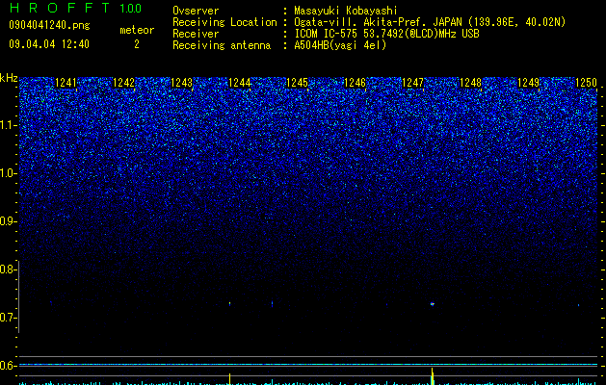
Task: Click the meteor count value 2
Action: (x=137, y=44)
